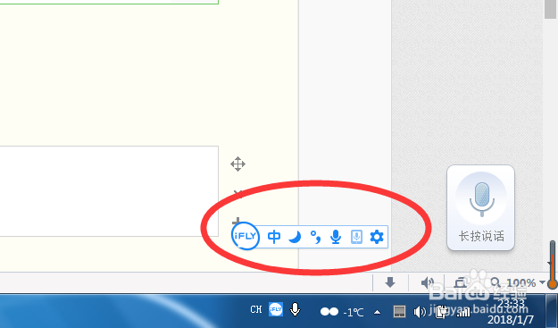Click the iFLY icon in the taskbar
The image size is (558, 328).
[x=276, y=309]
